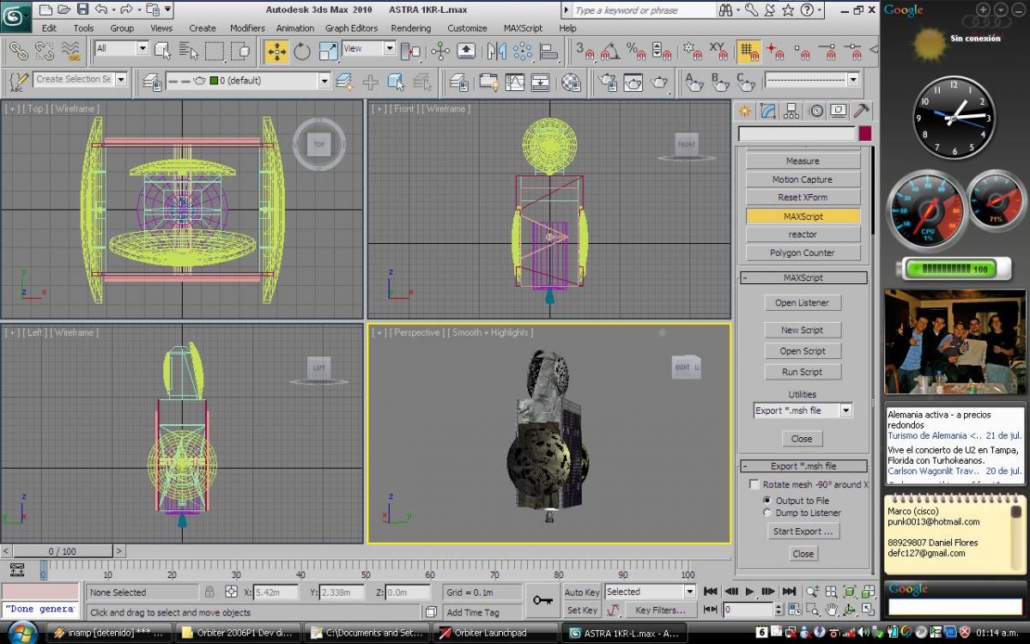This screenshot has height=644, width=1030.
Task: Click the quick Render Production teapot
Action: tap(659, 82)
